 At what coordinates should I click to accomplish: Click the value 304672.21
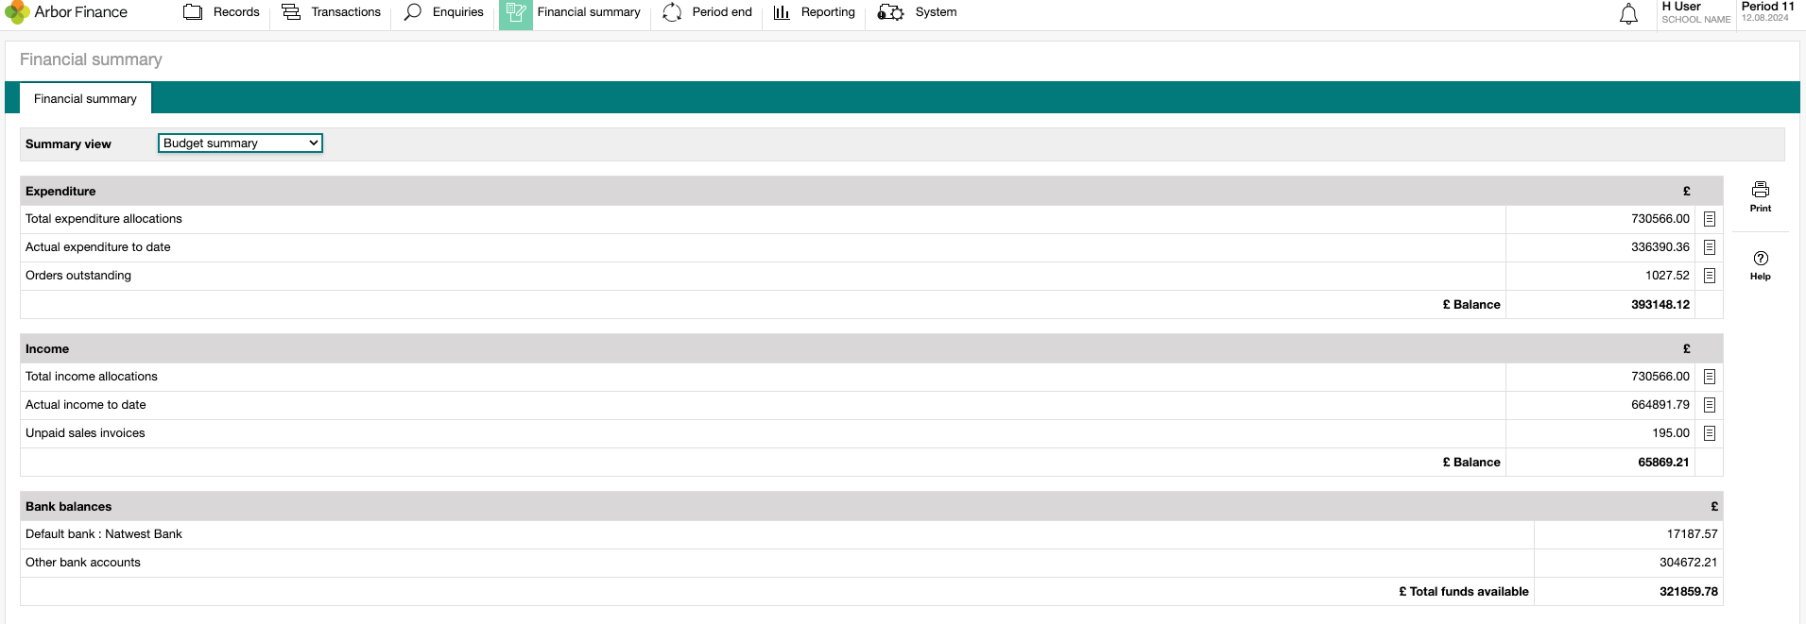click(x=1689, y=563)
